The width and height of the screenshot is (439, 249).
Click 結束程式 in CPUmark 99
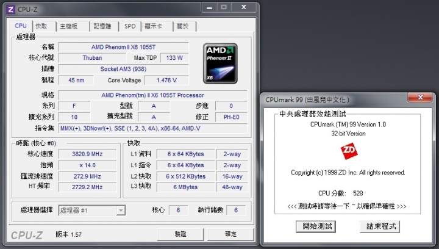coord(380,226)
